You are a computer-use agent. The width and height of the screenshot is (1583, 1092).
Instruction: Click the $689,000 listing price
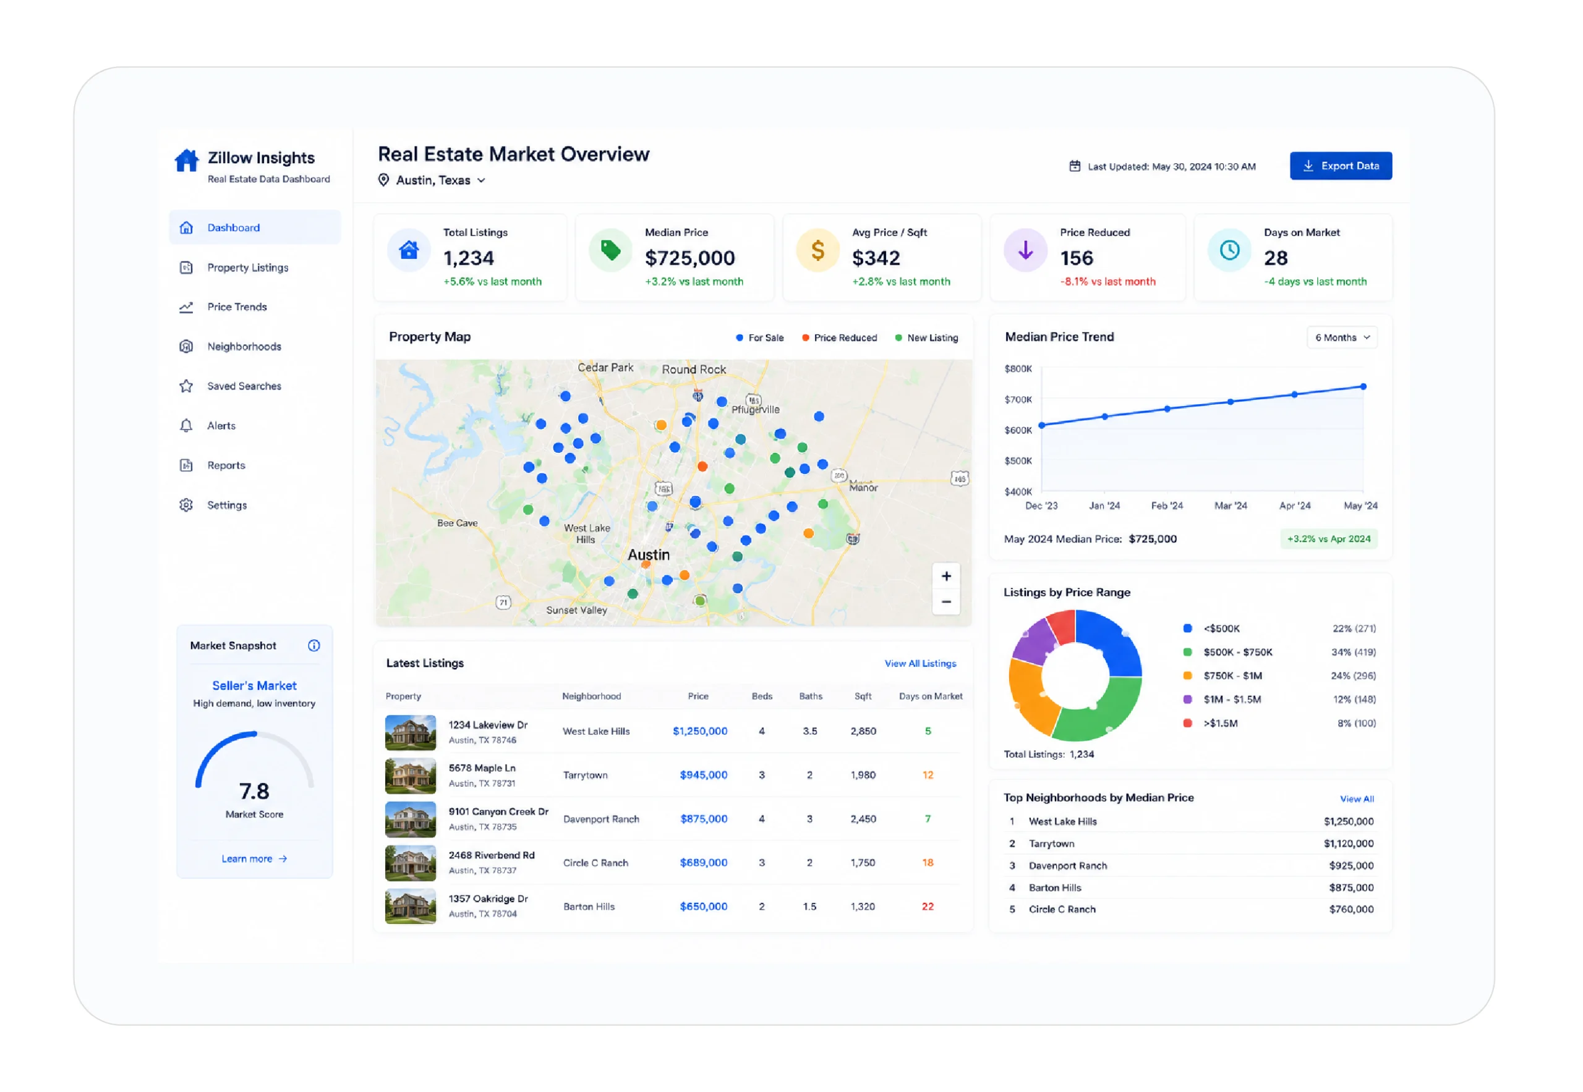point(704,863)
